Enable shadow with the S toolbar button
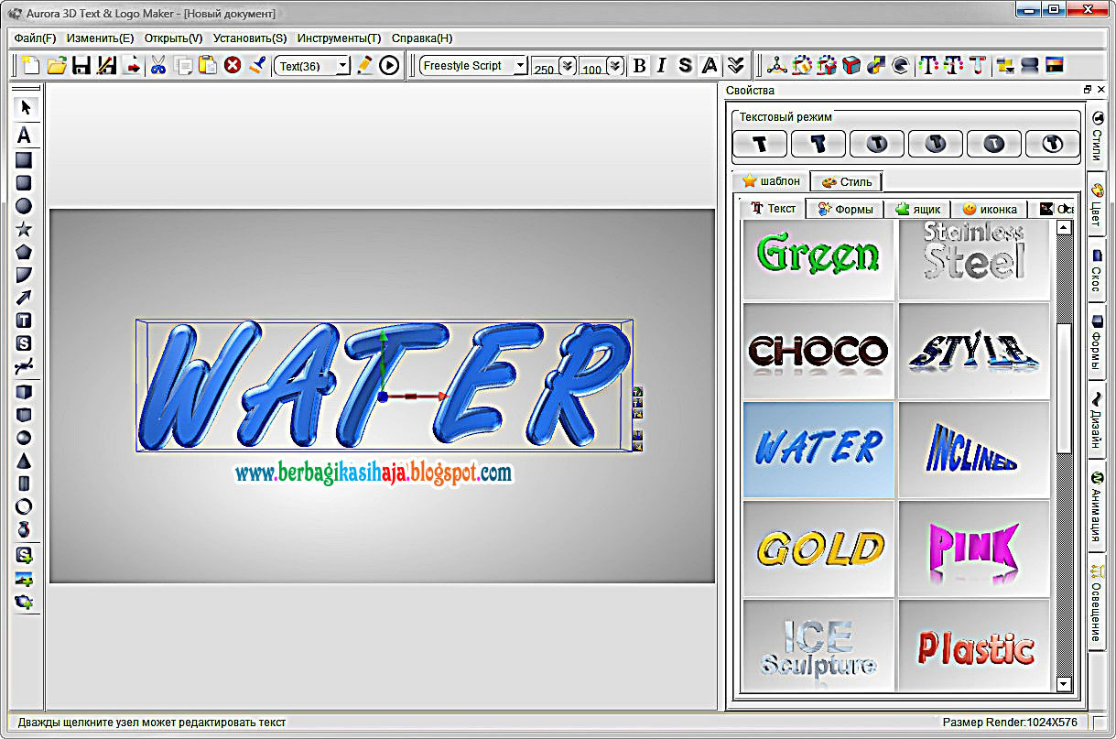 (685, 65)
